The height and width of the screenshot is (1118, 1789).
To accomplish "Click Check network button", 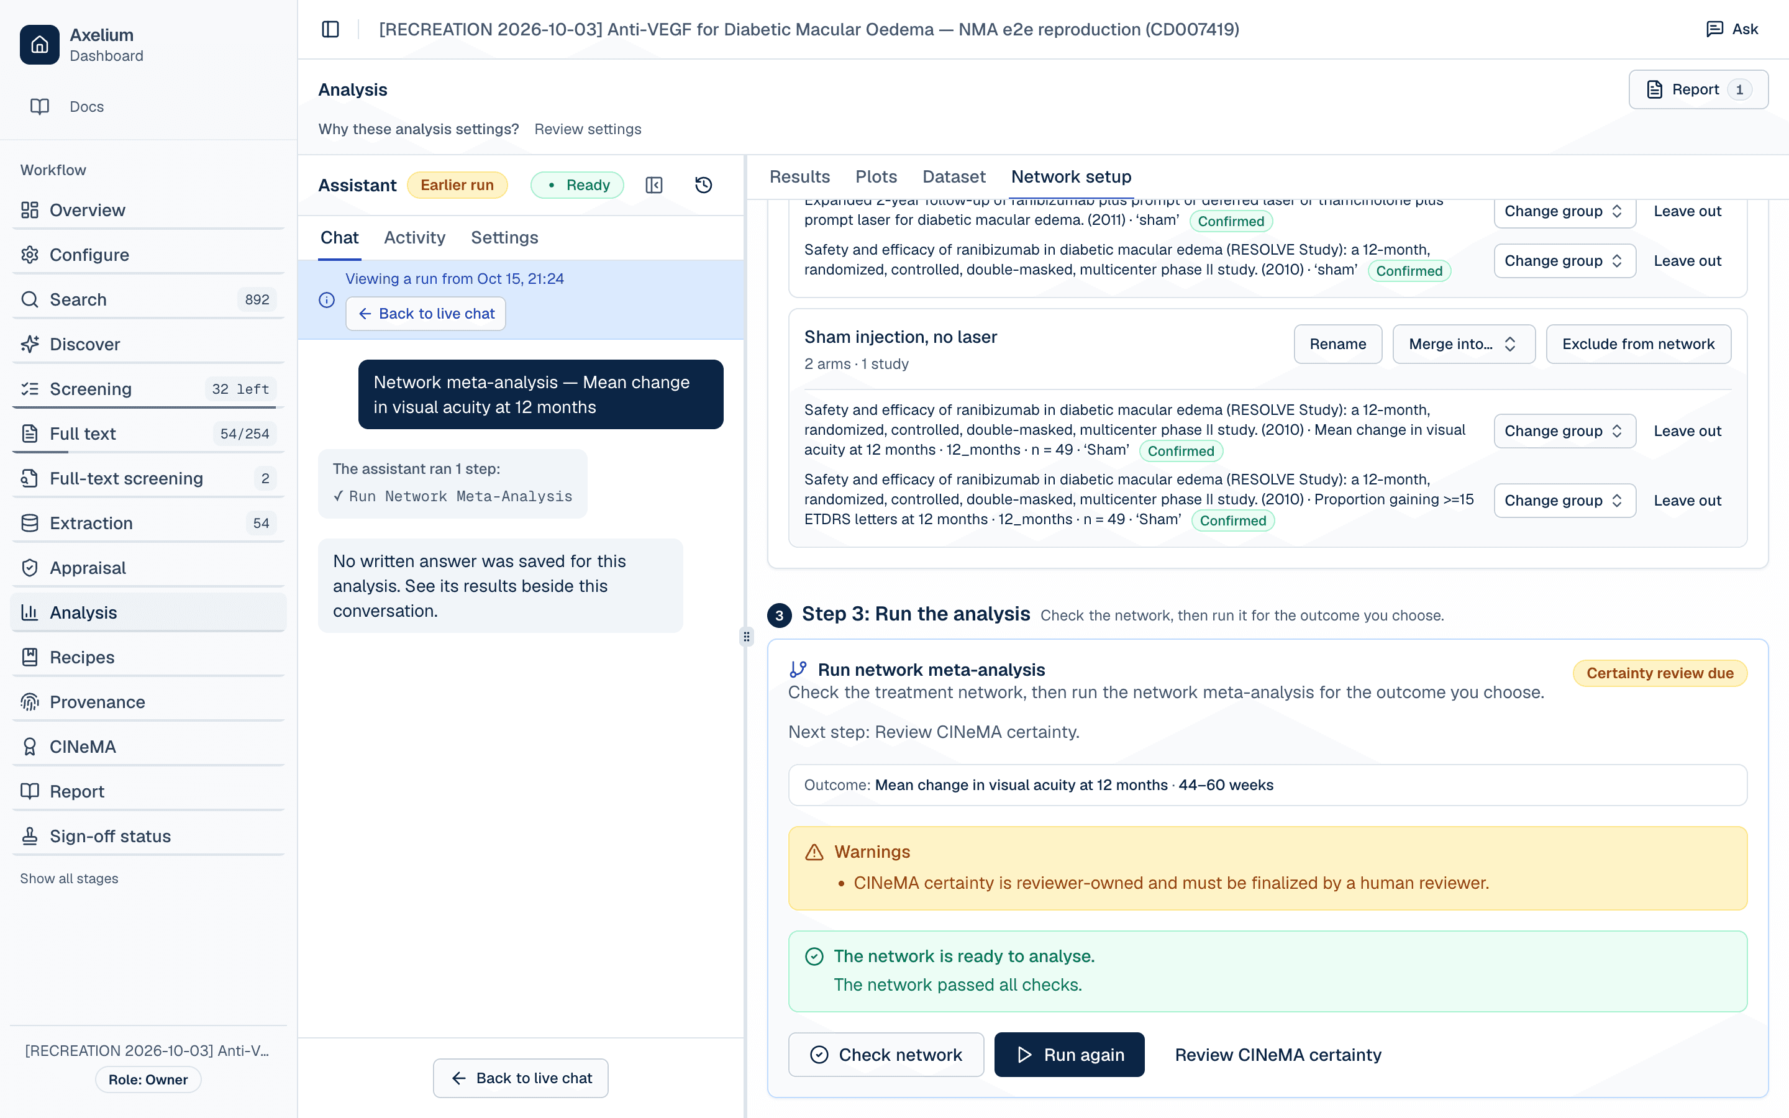I will tap(886, 1055).
